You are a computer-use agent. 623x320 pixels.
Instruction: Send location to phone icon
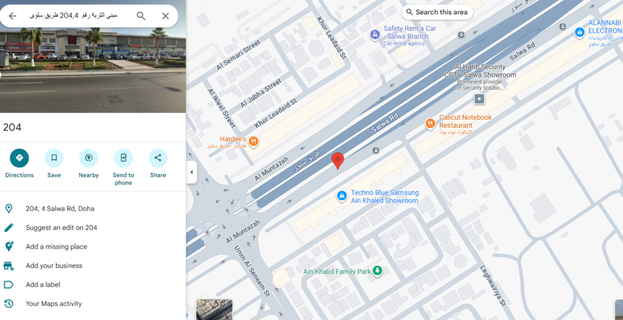123,158
